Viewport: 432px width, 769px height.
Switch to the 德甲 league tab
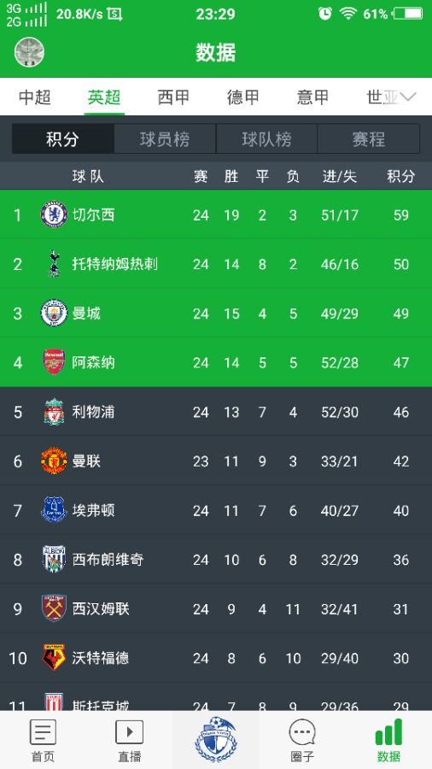pyautogui.click(x=243, y=97)
